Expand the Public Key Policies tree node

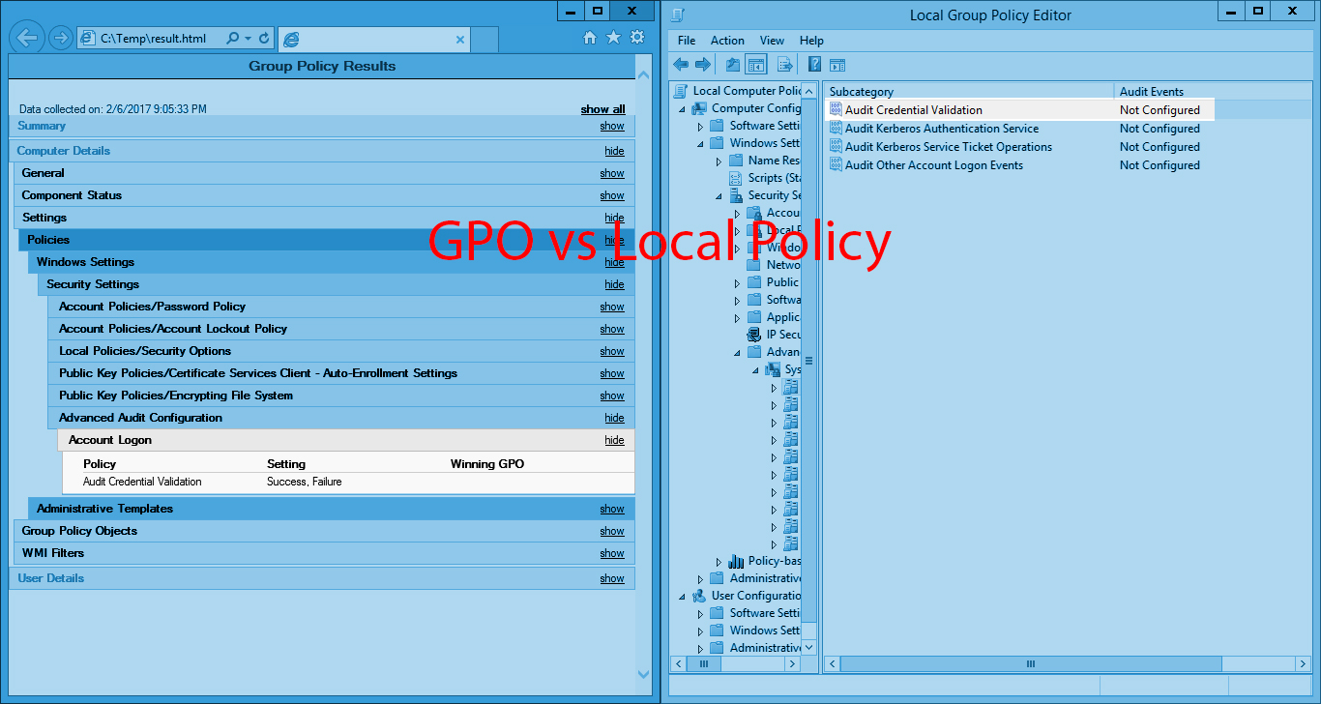click(x=737, y=281)
